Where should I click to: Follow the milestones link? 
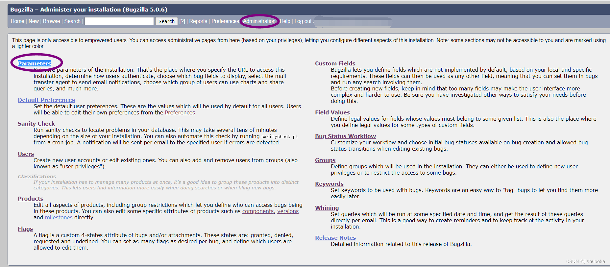59,217
